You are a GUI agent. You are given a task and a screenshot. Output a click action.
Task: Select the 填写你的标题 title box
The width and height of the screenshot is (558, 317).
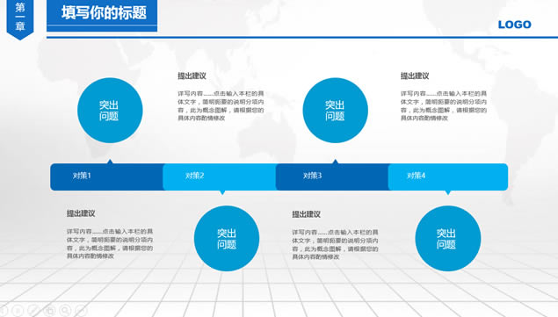tap(102, 15)
